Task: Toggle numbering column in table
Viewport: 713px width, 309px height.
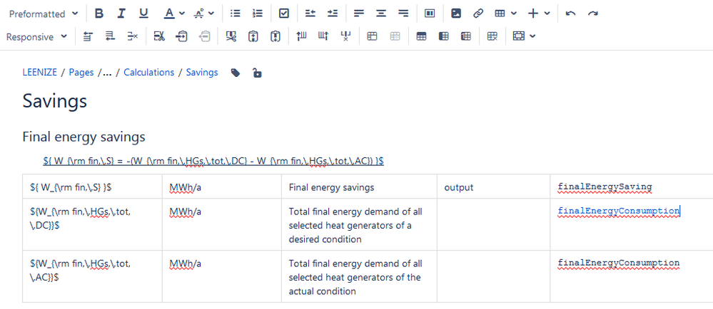Action: [465, 37]
